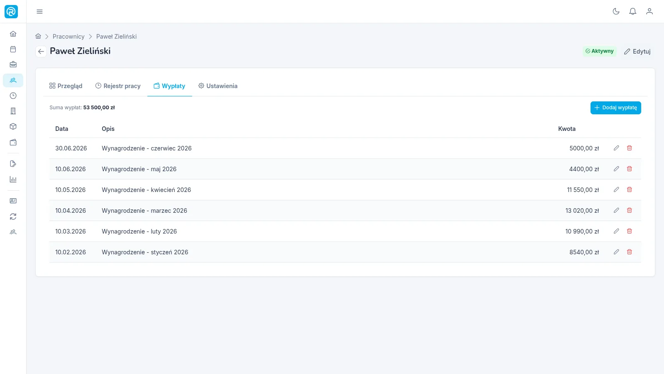
Task: Open the clock icon in the sidebar
Action: point(13,96)
